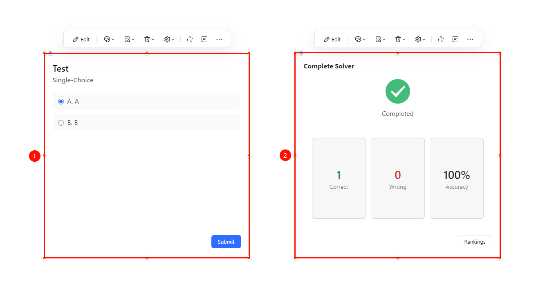The image size is (536, 301).
Task: Open the more options ellipsis above Test card
Action: 219,39
